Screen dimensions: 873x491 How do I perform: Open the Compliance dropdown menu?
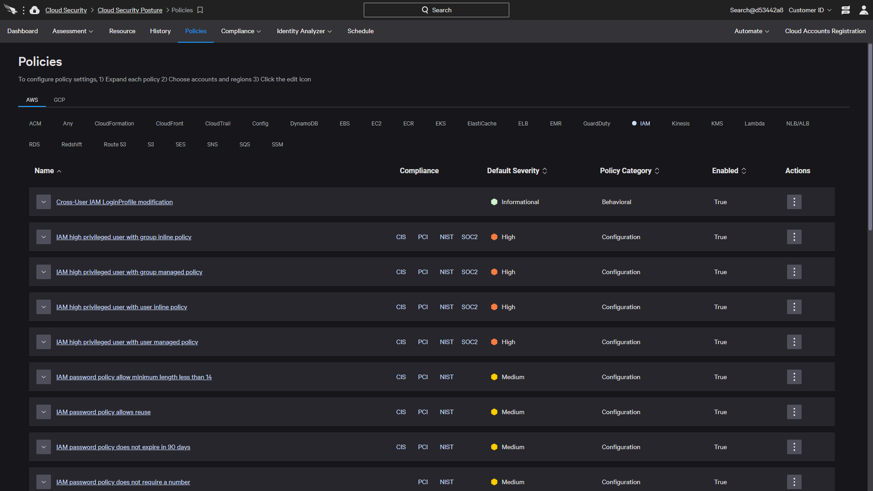point(241,31)
